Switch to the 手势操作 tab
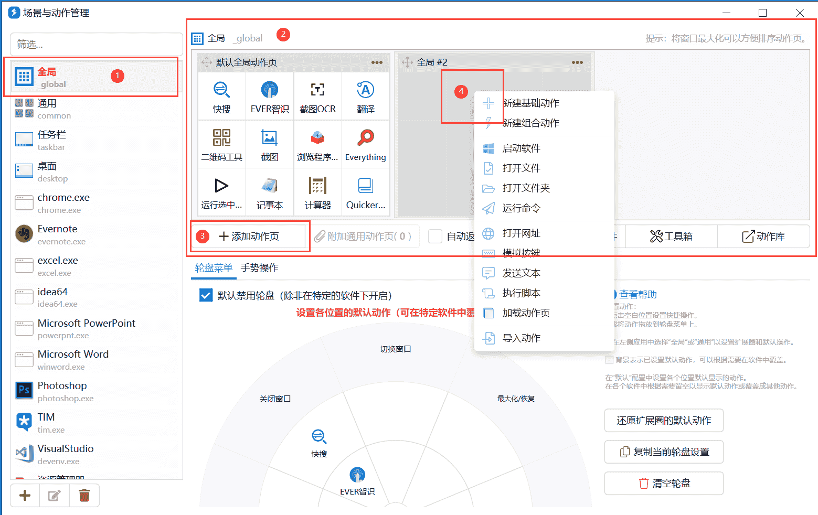818x515 pixels. (x=259, y=268)
